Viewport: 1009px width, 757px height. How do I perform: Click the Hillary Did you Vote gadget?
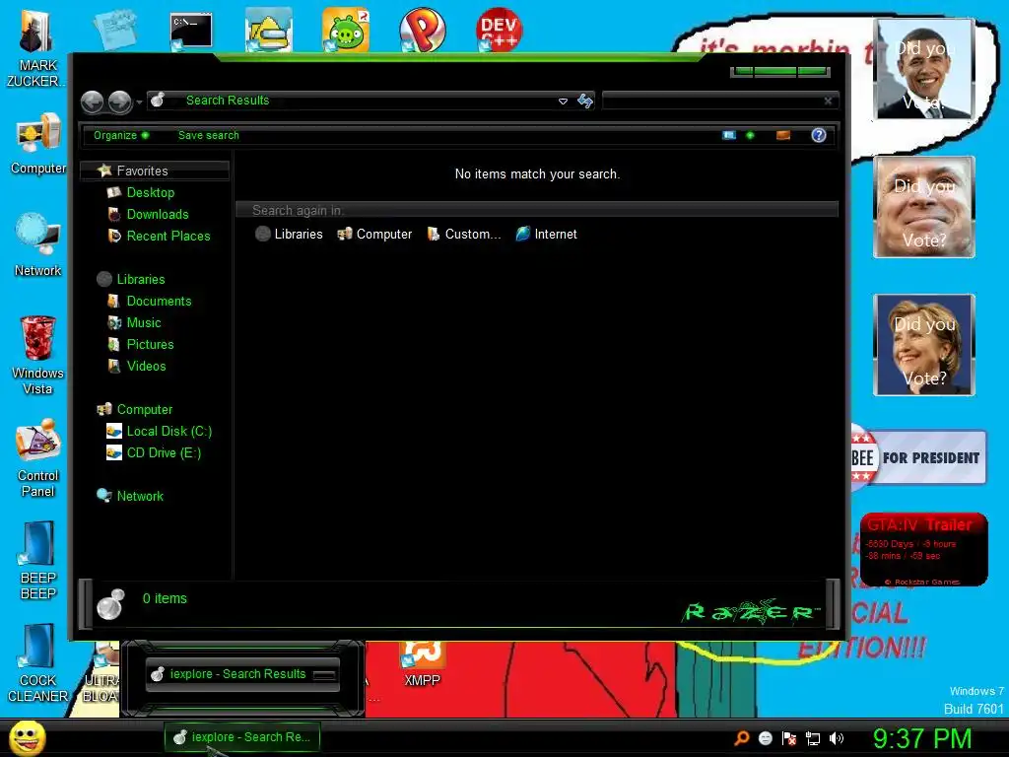pos(924,345)
